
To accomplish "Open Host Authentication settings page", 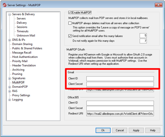I will point(25,57).
